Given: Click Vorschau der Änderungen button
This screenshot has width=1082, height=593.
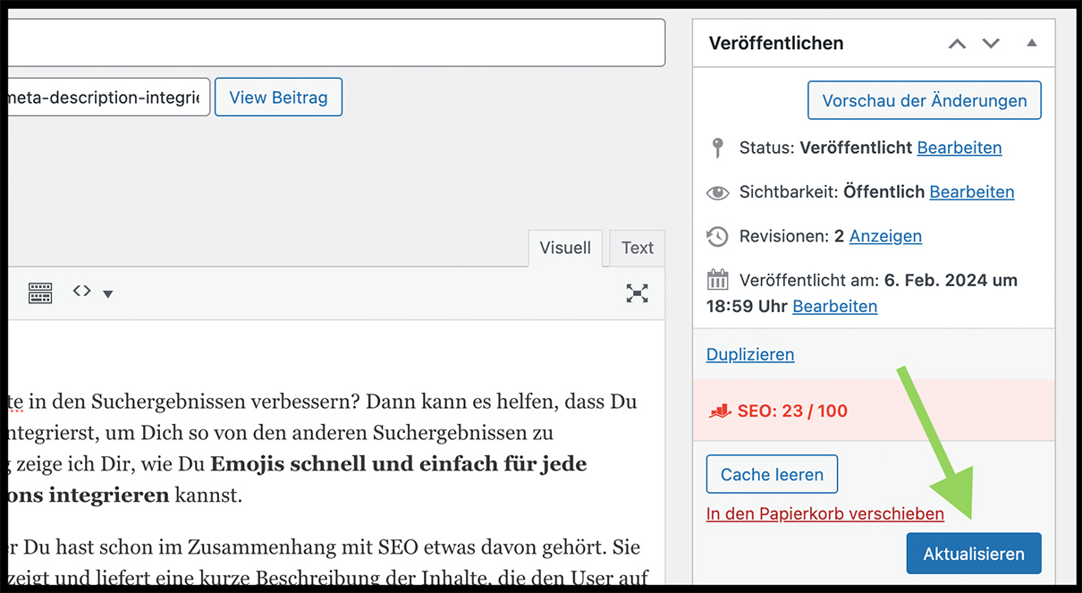Looking at the screenshot, I should click(x=924, y=101).
